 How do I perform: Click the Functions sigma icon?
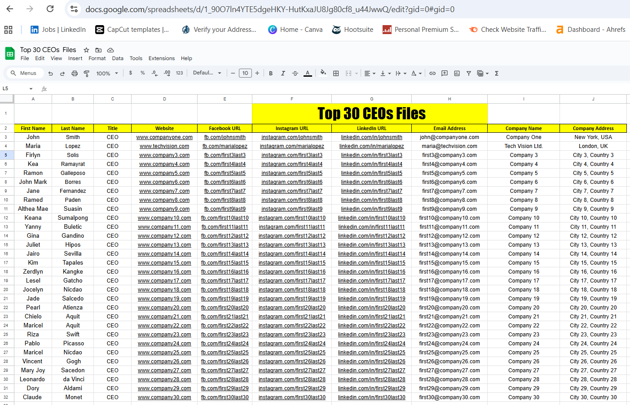coord(497,73)
